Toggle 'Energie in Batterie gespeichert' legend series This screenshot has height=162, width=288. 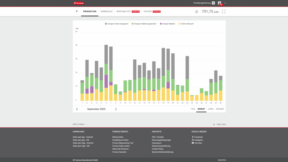(x=145, y=24)
